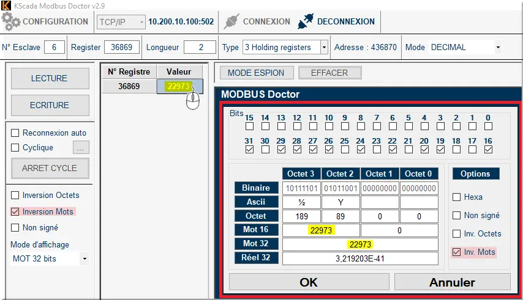
Task: Open the Mode d'affichage MOT 32 bits dropdown
Action: [x=85, y=259]
